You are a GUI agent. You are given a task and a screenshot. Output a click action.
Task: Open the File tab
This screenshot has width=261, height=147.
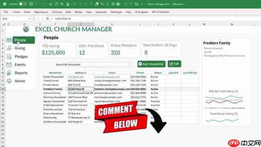click(6, 12)
